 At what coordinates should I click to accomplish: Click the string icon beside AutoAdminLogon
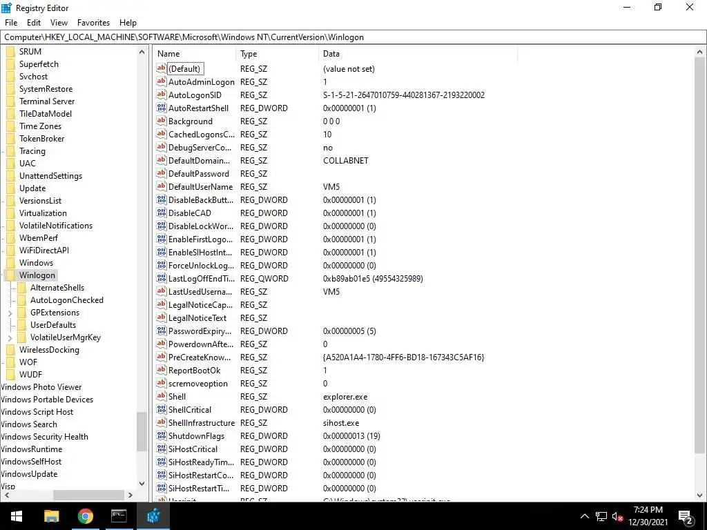pyautogui.click(x=162, y=81)
